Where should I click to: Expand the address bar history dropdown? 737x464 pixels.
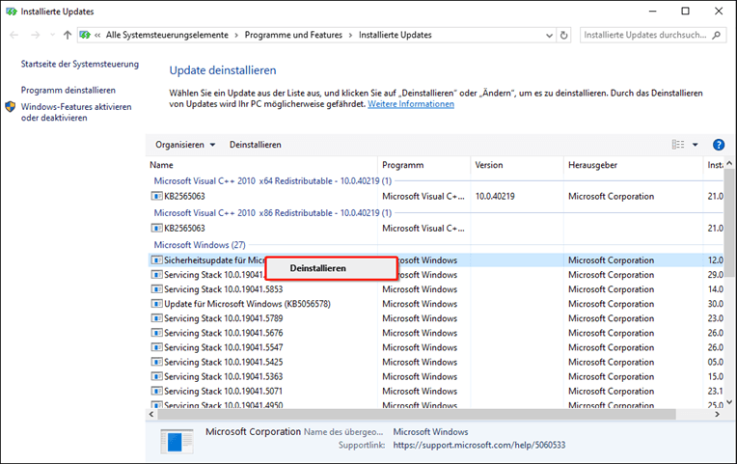549,36
